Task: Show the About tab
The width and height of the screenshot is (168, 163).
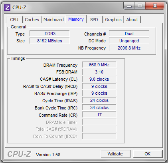Action: [132, 20]
